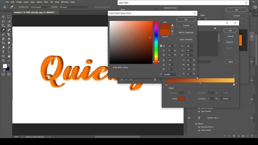This screenshot has height=145, width=258.
Task: Select the History Brush tool
Action: (3, 39)
